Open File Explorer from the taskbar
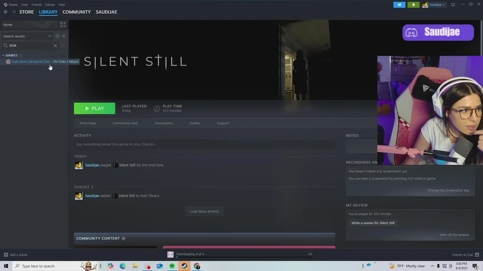The height and width of the screenshot is (271, 483). click(135, 266)
